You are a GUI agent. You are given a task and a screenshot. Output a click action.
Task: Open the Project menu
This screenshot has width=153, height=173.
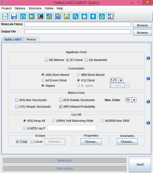pos(7,8)
